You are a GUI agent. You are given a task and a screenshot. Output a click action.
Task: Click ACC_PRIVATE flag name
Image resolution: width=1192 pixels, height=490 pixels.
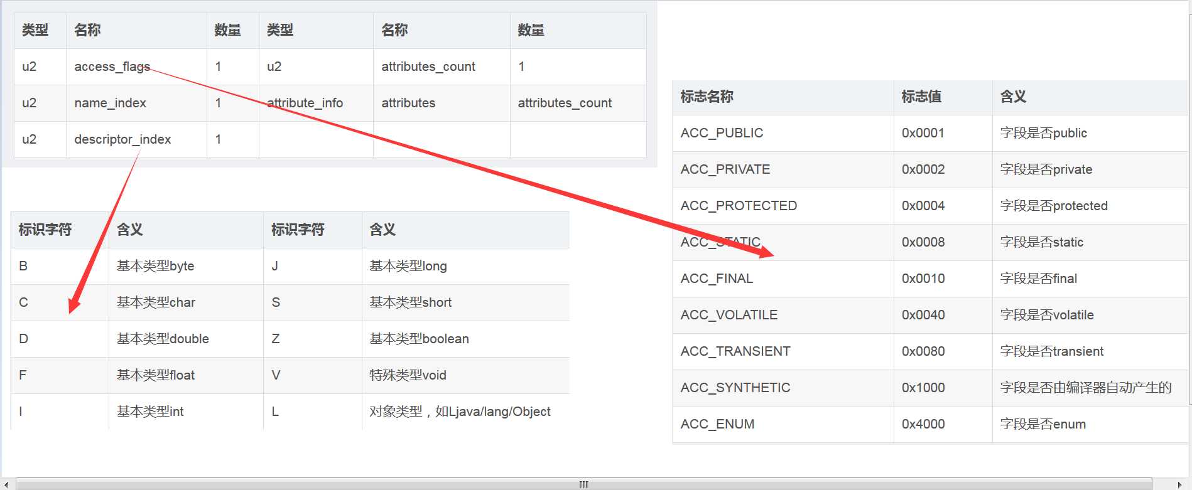725,169
